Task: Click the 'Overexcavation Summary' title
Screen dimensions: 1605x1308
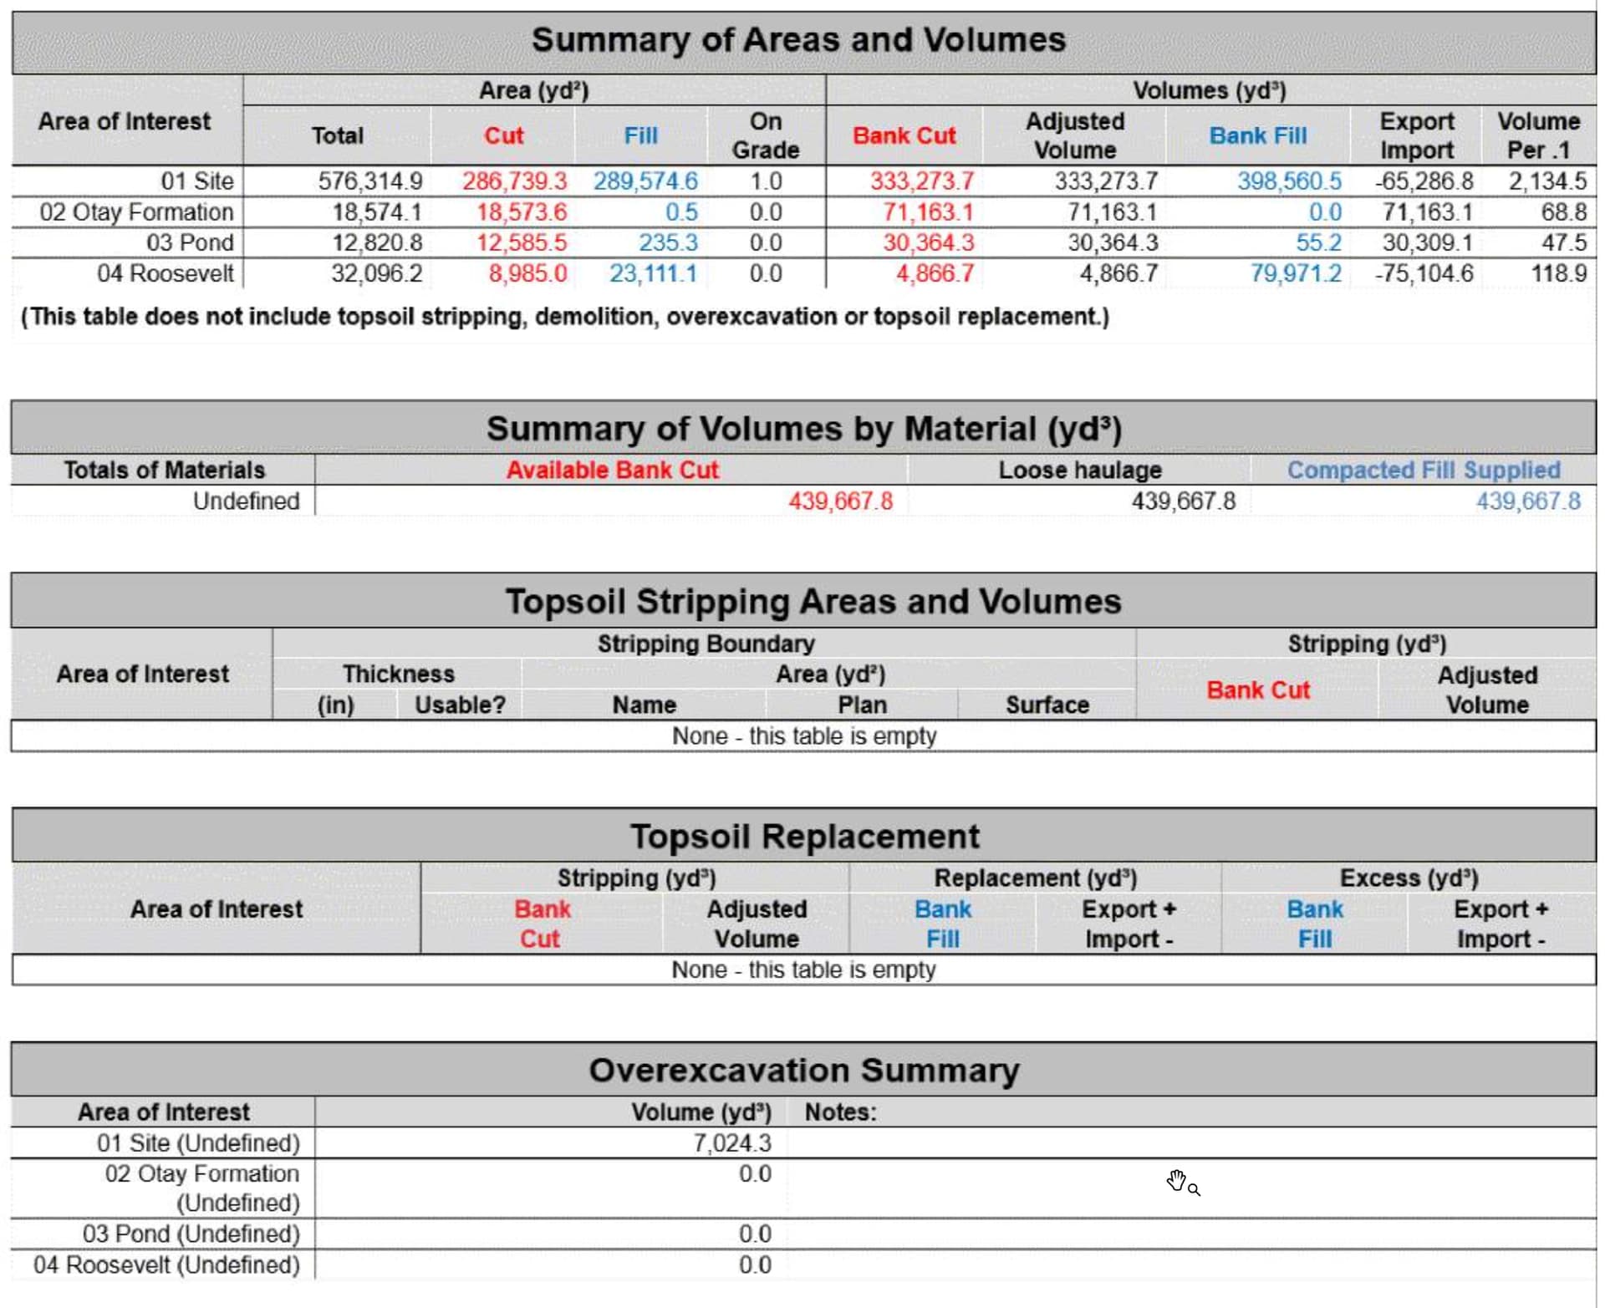Action: click(804, 1071)
